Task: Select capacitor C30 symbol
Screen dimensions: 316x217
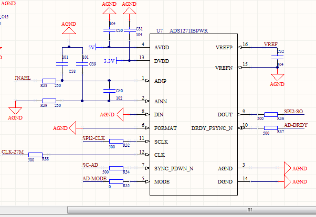Action: [109, 30]
